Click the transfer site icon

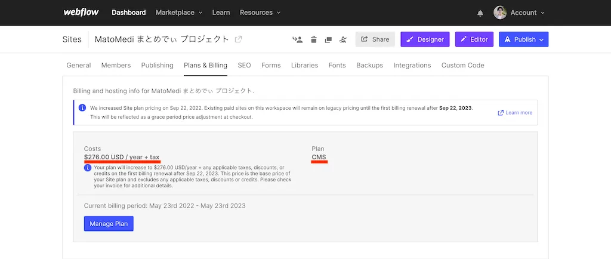(298, 39)
